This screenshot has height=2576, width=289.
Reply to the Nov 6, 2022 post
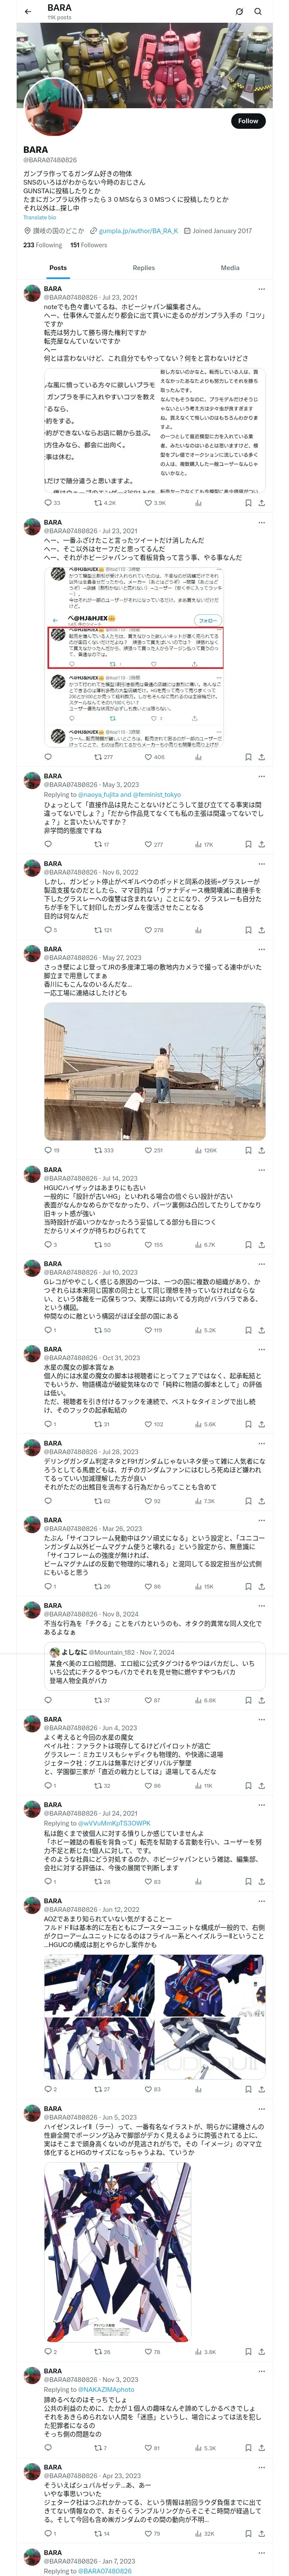[x=48, y=930]
